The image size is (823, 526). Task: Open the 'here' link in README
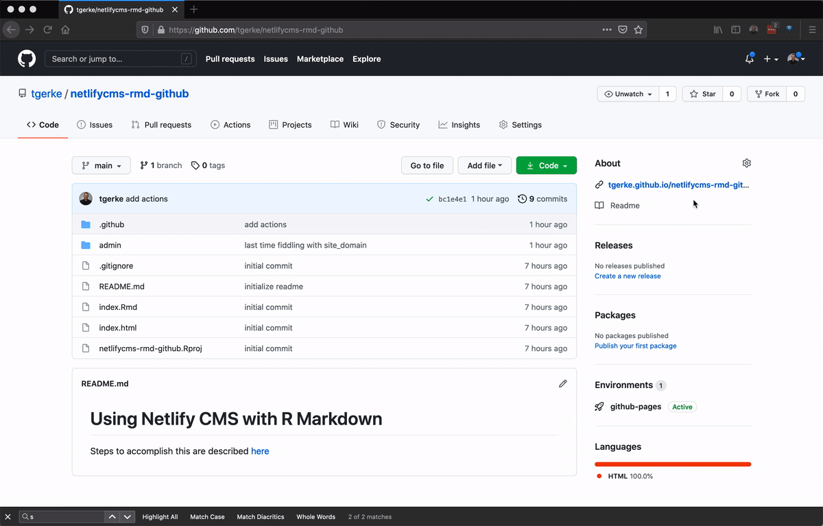click(x=260, y=451)
